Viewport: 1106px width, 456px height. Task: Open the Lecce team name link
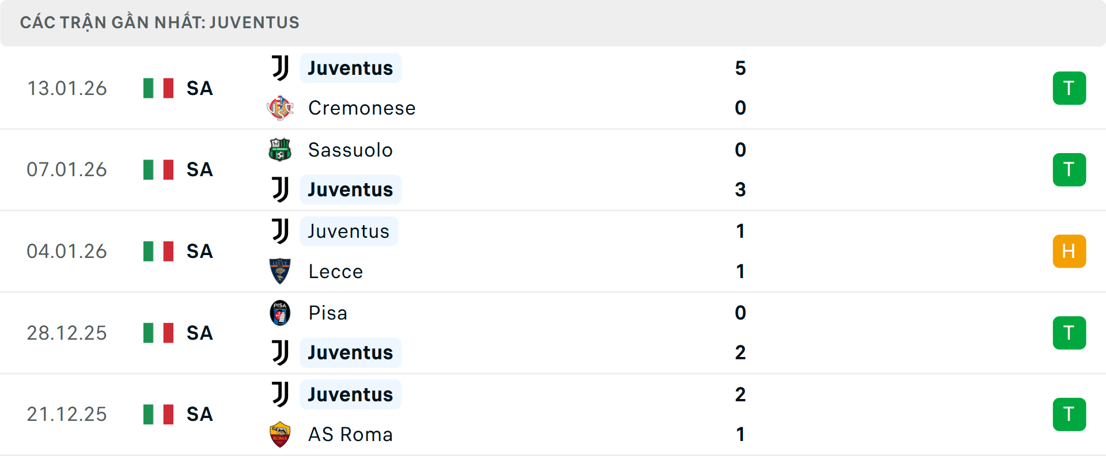(335, 271)
